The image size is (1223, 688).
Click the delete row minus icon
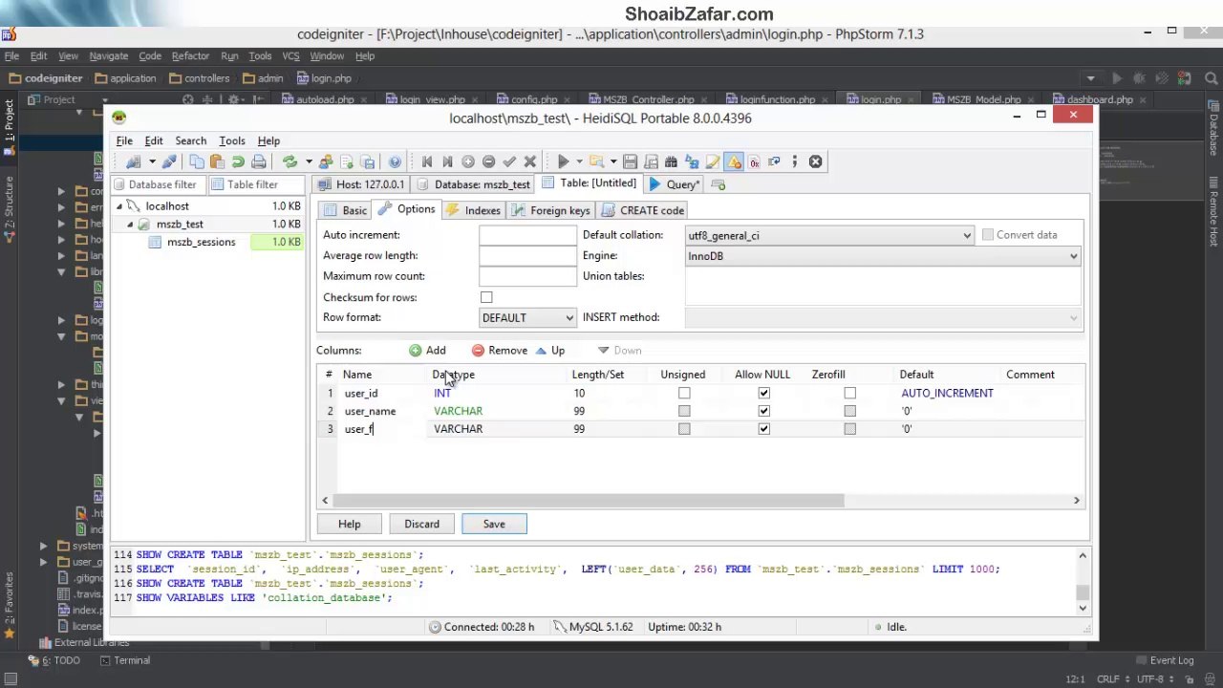(488, 161)
